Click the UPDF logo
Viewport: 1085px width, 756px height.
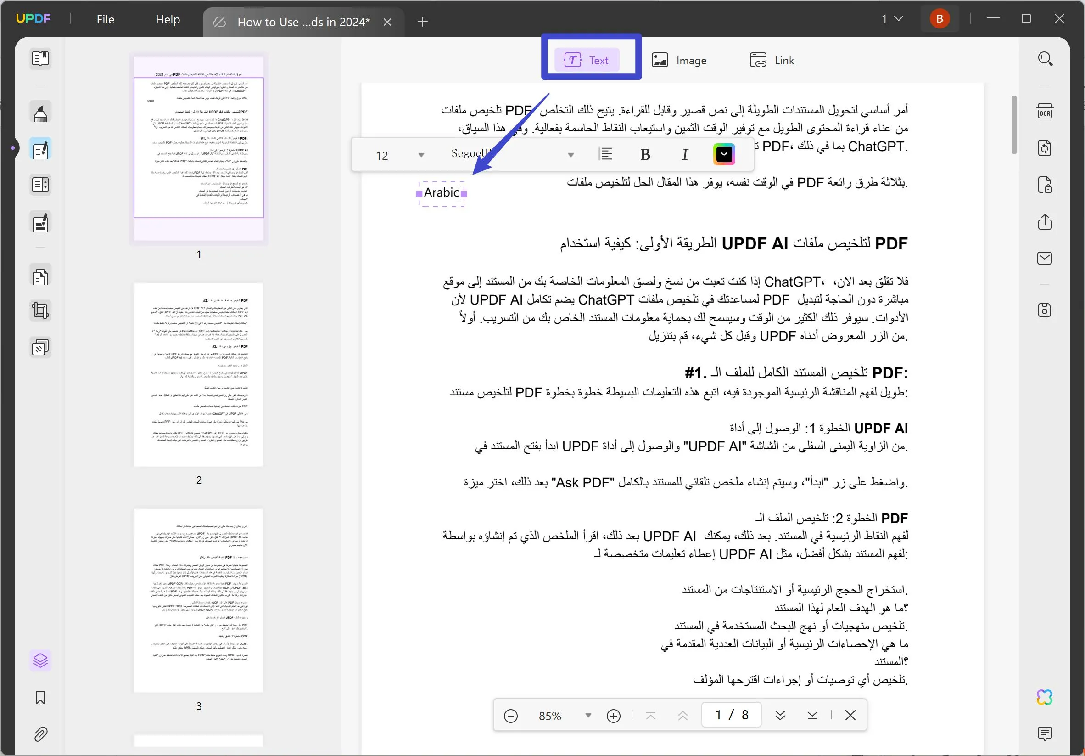[33, 18]
